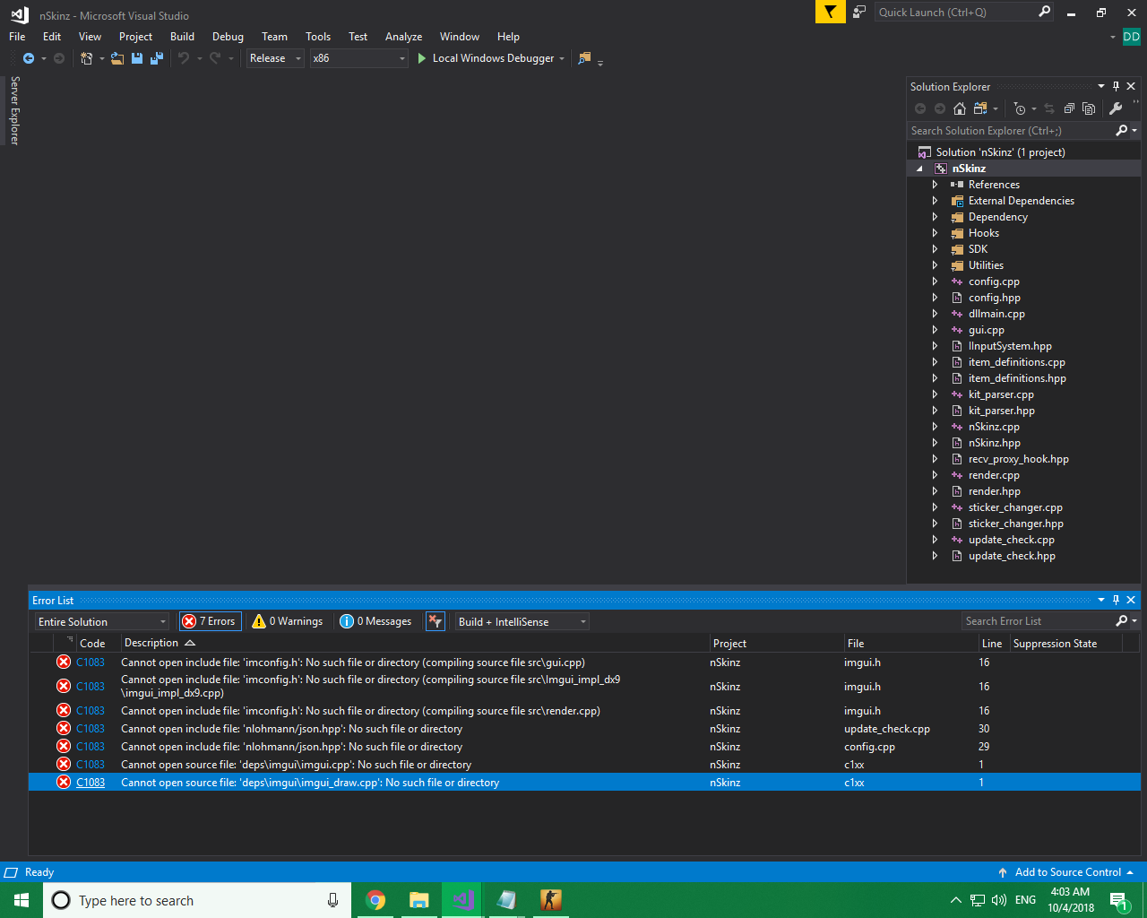Open File Explorer from the taskbar

click(x=419, y=900)
